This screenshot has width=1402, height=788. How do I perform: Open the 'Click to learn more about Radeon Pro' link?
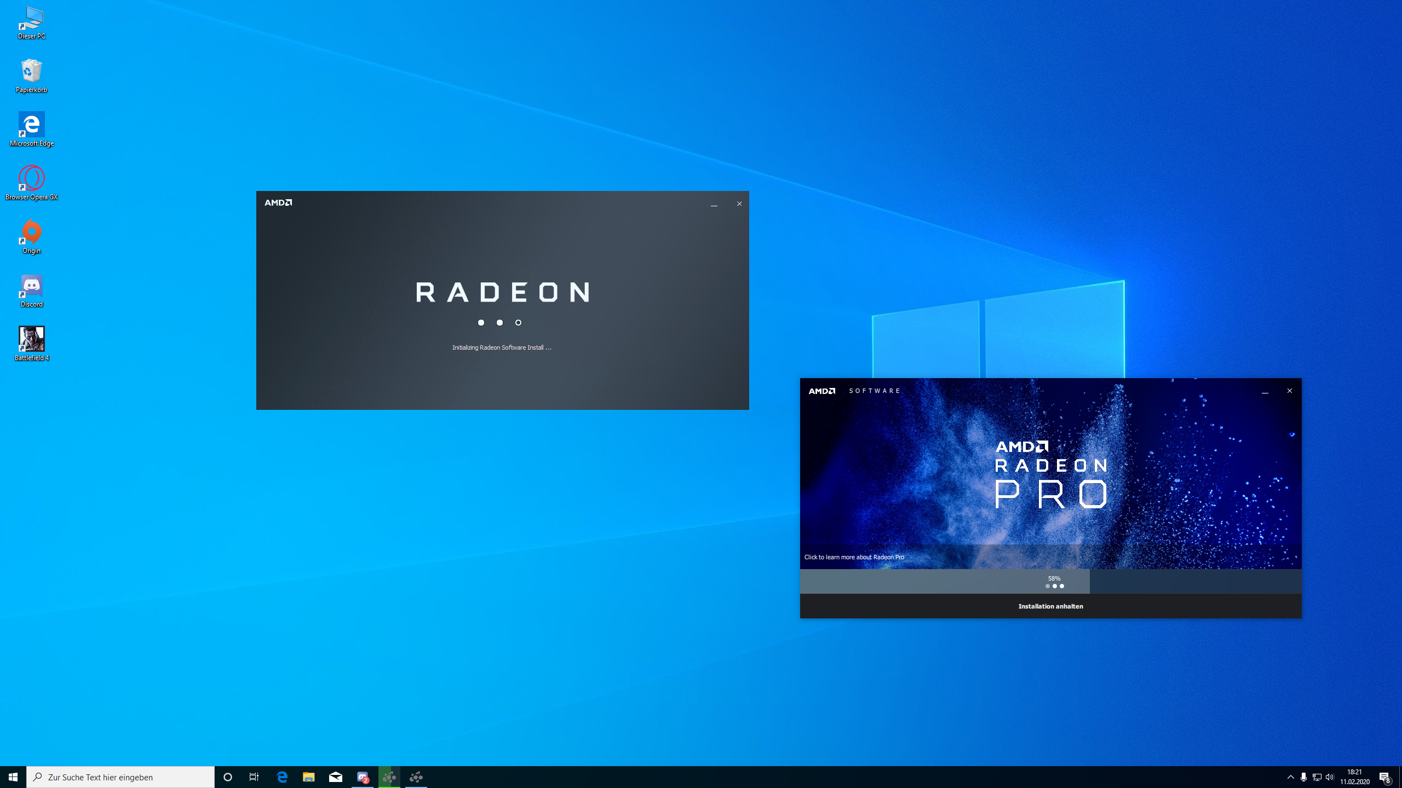coord(854,557)
